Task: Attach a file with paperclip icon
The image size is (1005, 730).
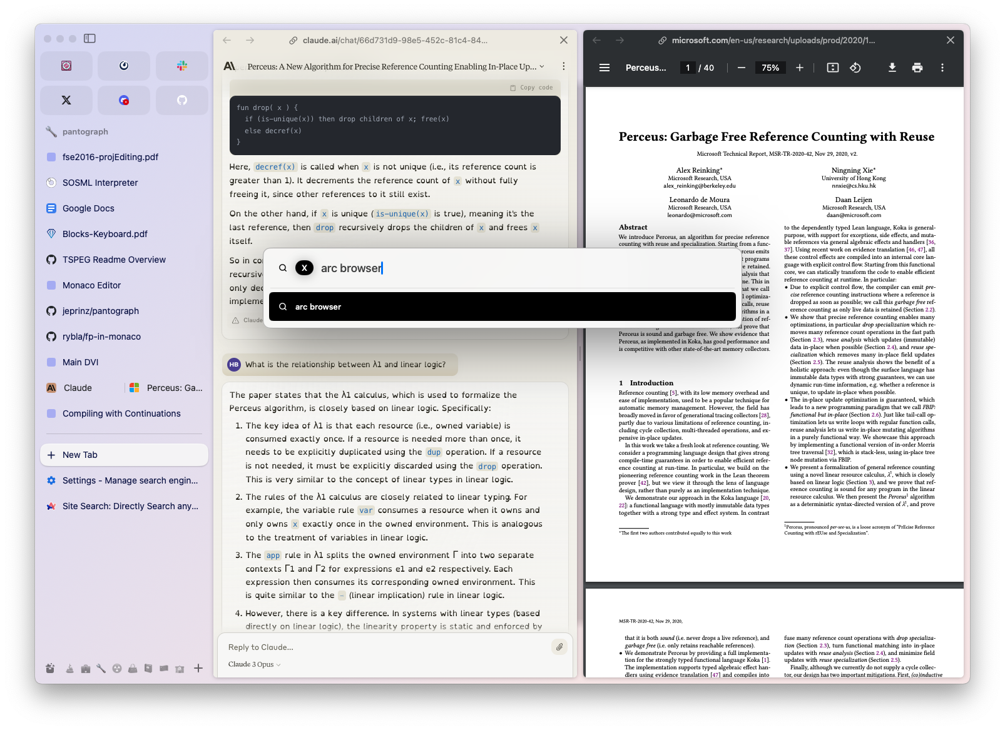Action: coord(559,647)
